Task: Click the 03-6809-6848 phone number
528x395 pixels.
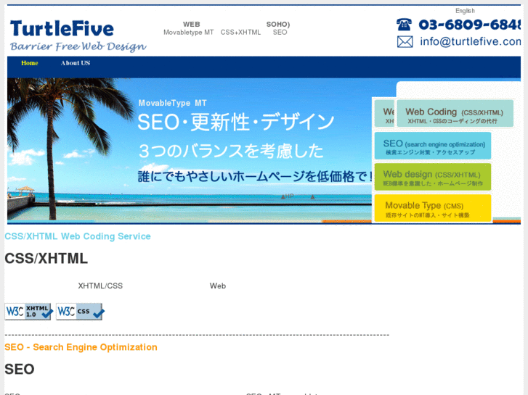Action: click(x=469, y=25)
